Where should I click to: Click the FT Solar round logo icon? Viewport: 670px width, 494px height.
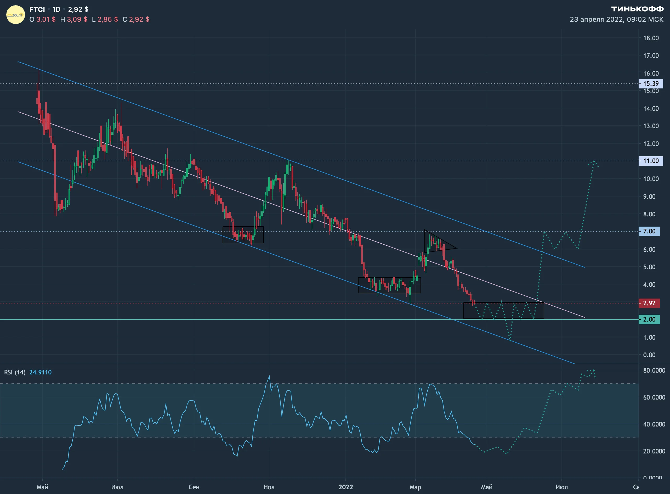tap(15, 15)
